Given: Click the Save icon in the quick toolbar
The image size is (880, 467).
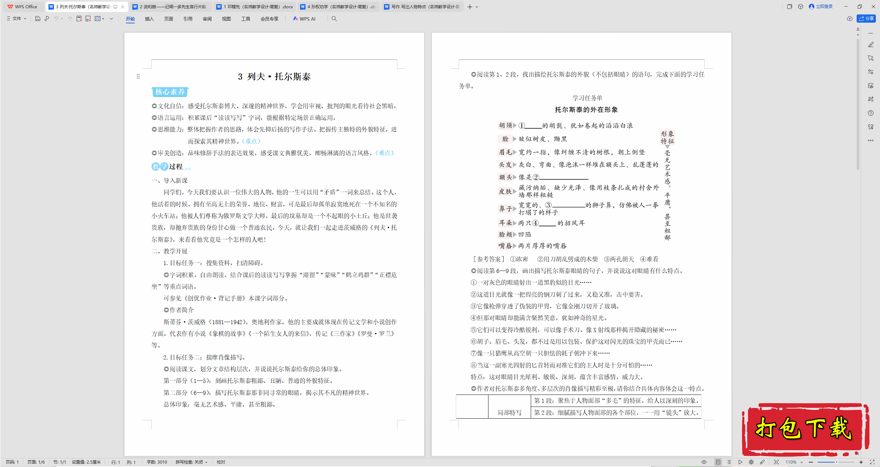Looking at the screenshot, I should 38,19.
